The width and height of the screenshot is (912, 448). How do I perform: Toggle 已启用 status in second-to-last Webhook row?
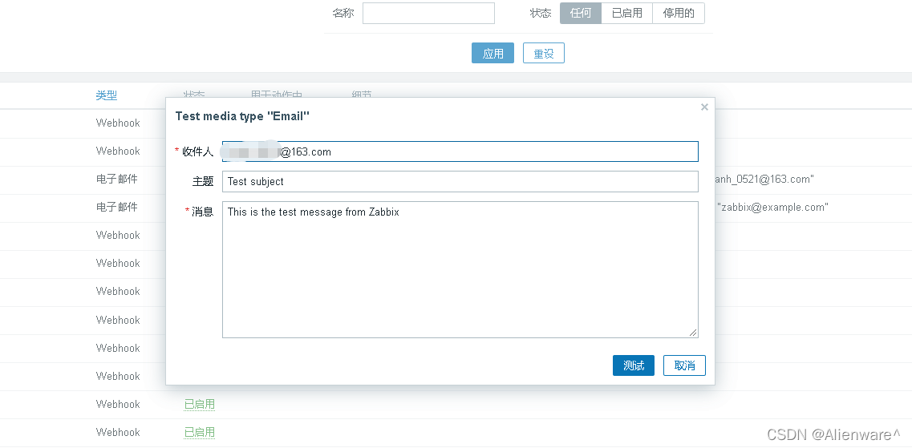point(200,405)
